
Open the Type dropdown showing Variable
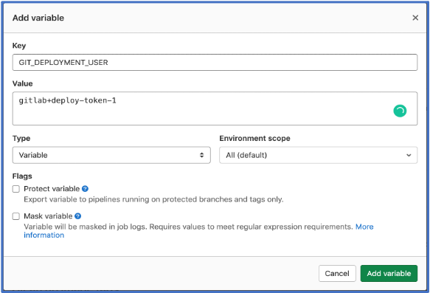pos(111,155)
